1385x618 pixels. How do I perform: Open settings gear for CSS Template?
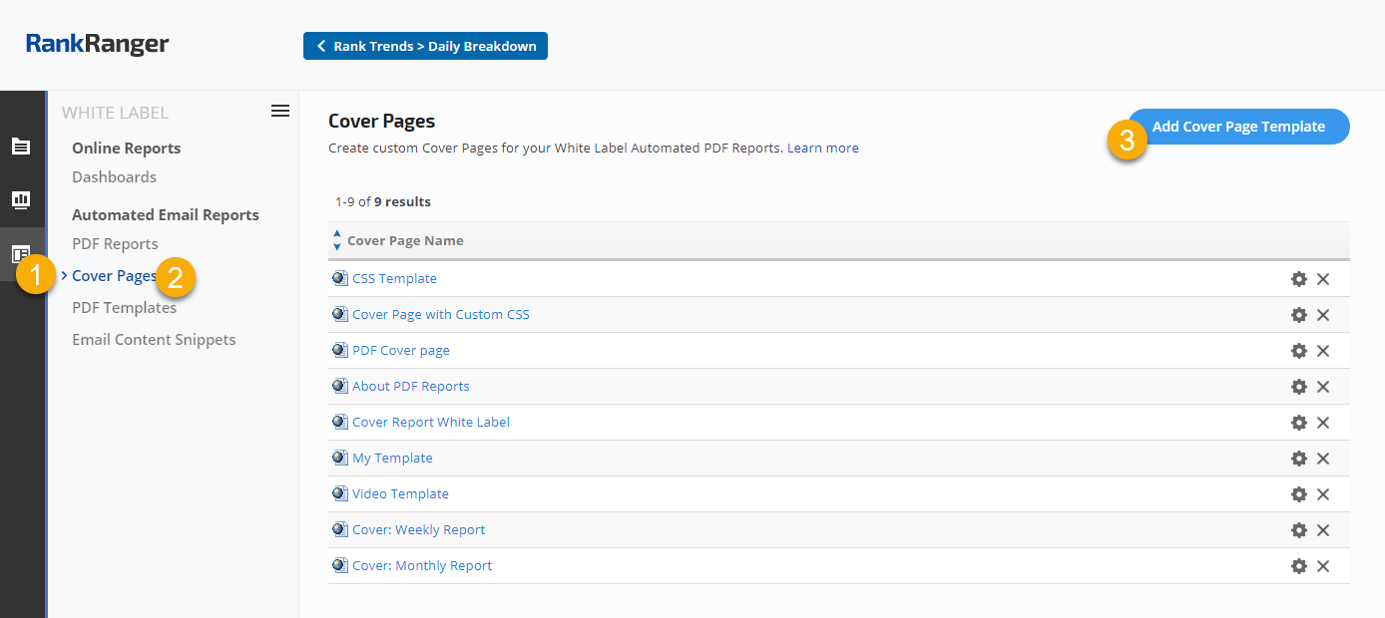point(1298,279)
